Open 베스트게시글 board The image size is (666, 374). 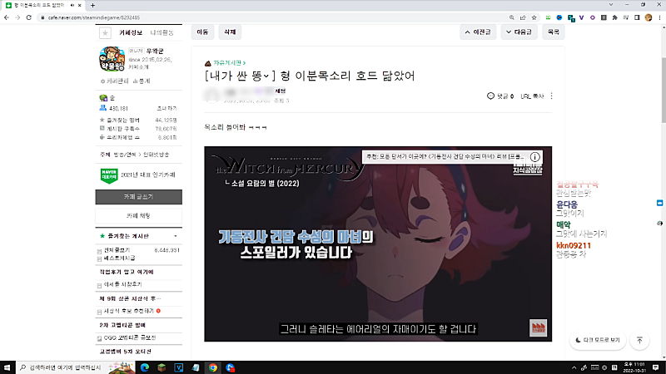(x=119, y=258)
